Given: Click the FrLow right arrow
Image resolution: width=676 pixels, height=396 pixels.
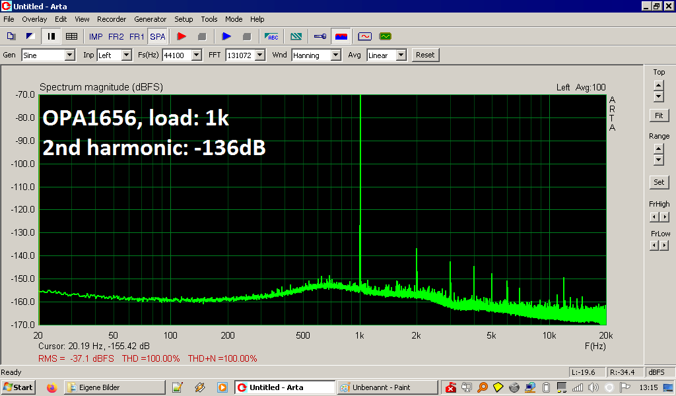Looking at the screenshot, I should 664,246.
